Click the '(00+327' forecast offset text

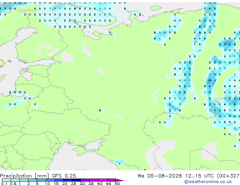(228, 176)
